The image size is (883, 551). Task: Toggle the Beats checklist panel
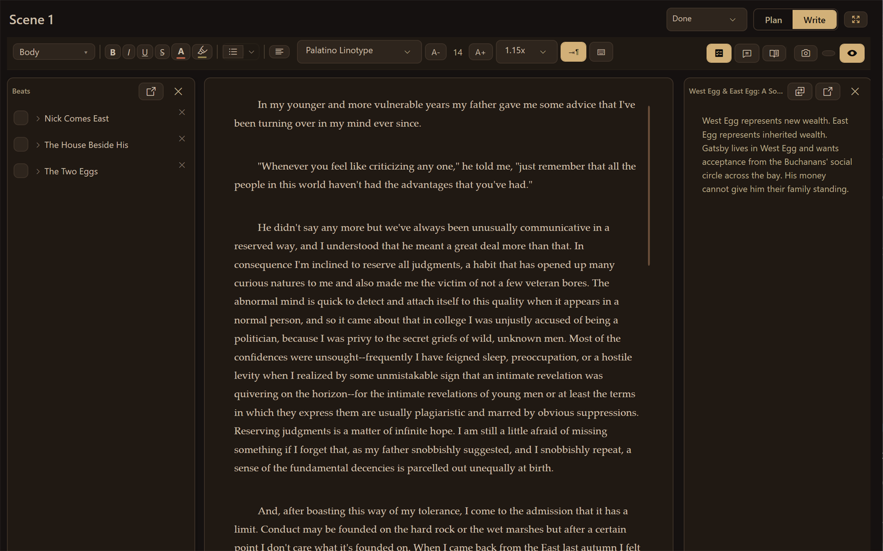pos(719,53)
